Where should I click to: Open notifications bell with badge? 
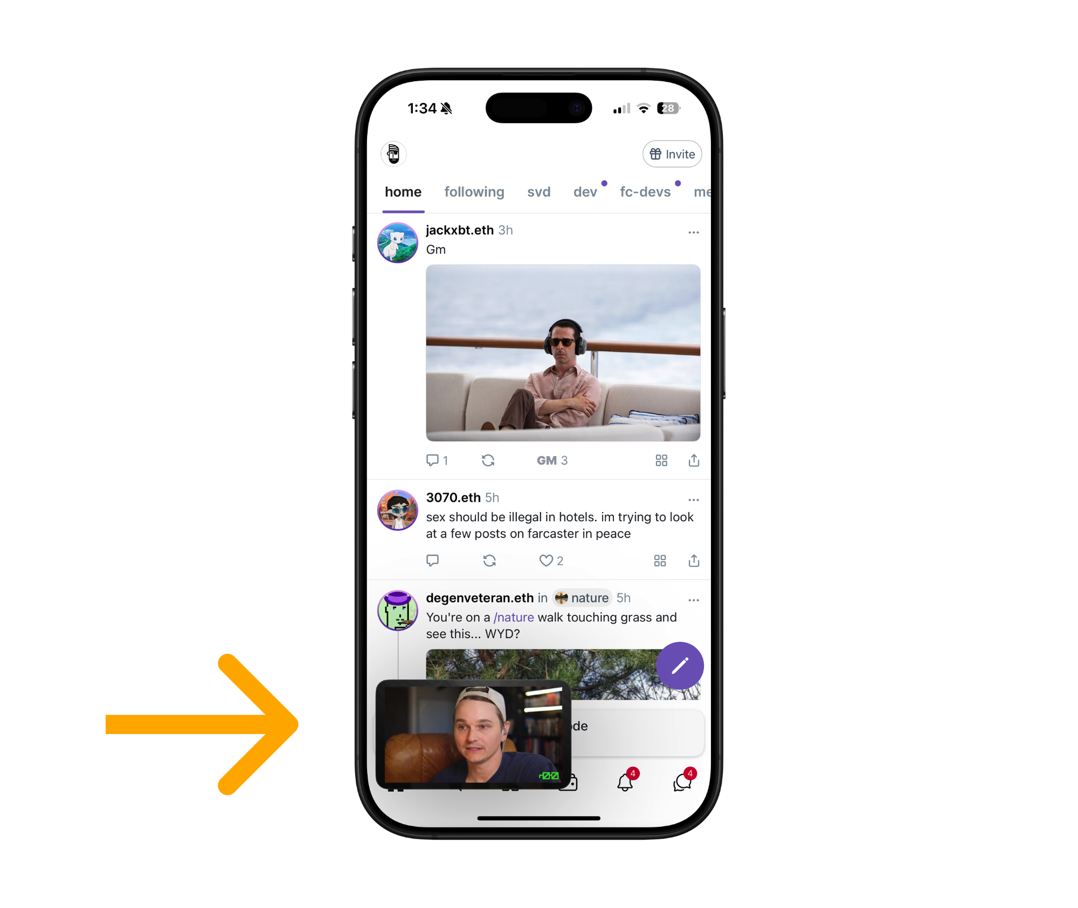tap(625, 782)
